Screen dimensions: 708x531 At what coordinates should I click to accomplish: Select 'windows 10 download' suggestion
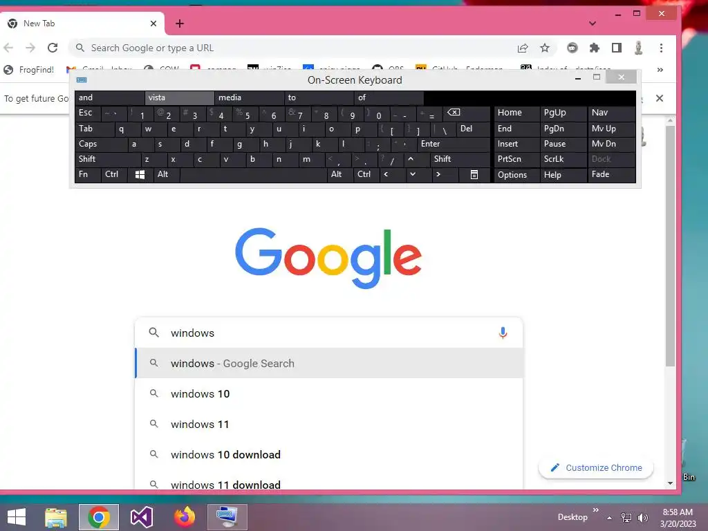click(x=329, y=454)
